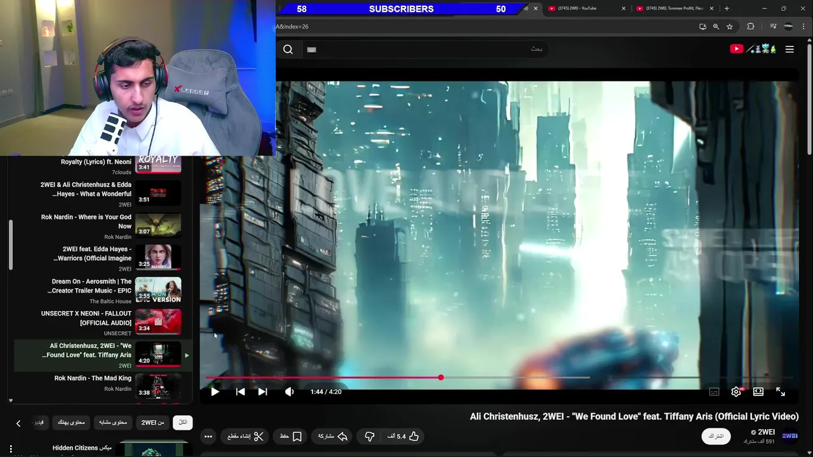Click the red YouTube logo
Screen dimensions: 813x457
click(736, 49)
